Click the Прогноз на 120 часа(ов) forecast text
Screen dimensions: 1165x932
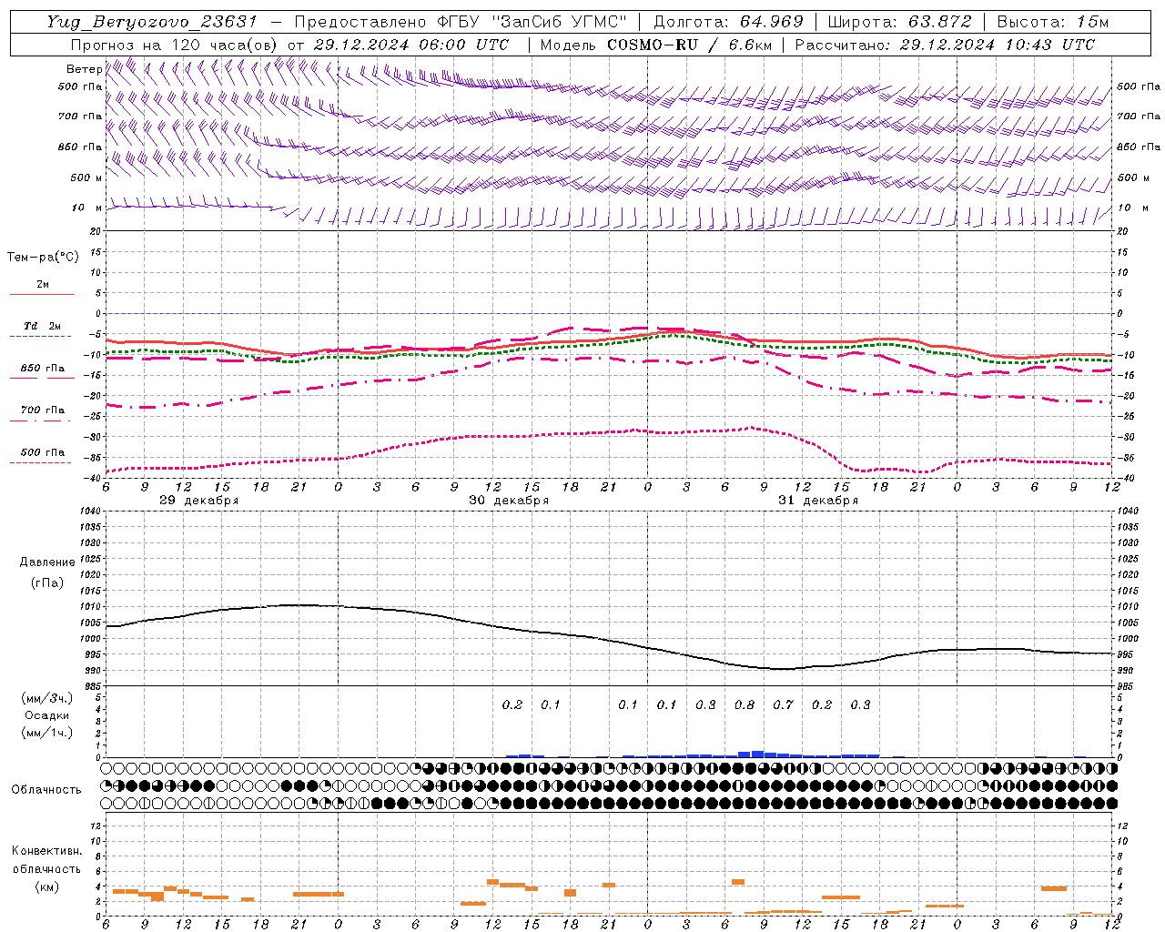coord(175,45)
